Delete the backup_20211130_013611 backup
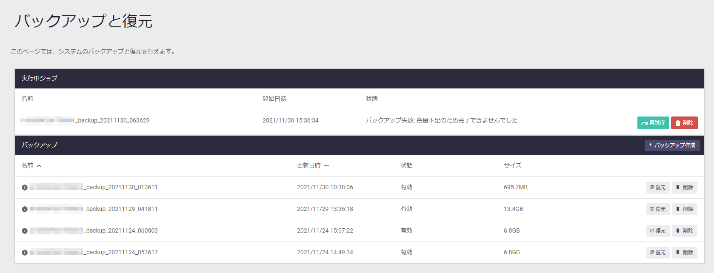 tap(685, 188)
